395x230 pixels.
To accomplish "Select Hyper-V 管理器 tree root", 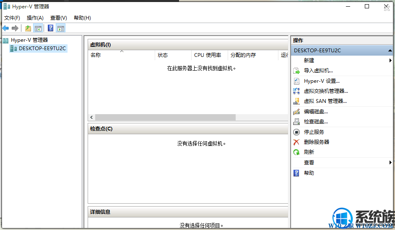I will [29, 40].
